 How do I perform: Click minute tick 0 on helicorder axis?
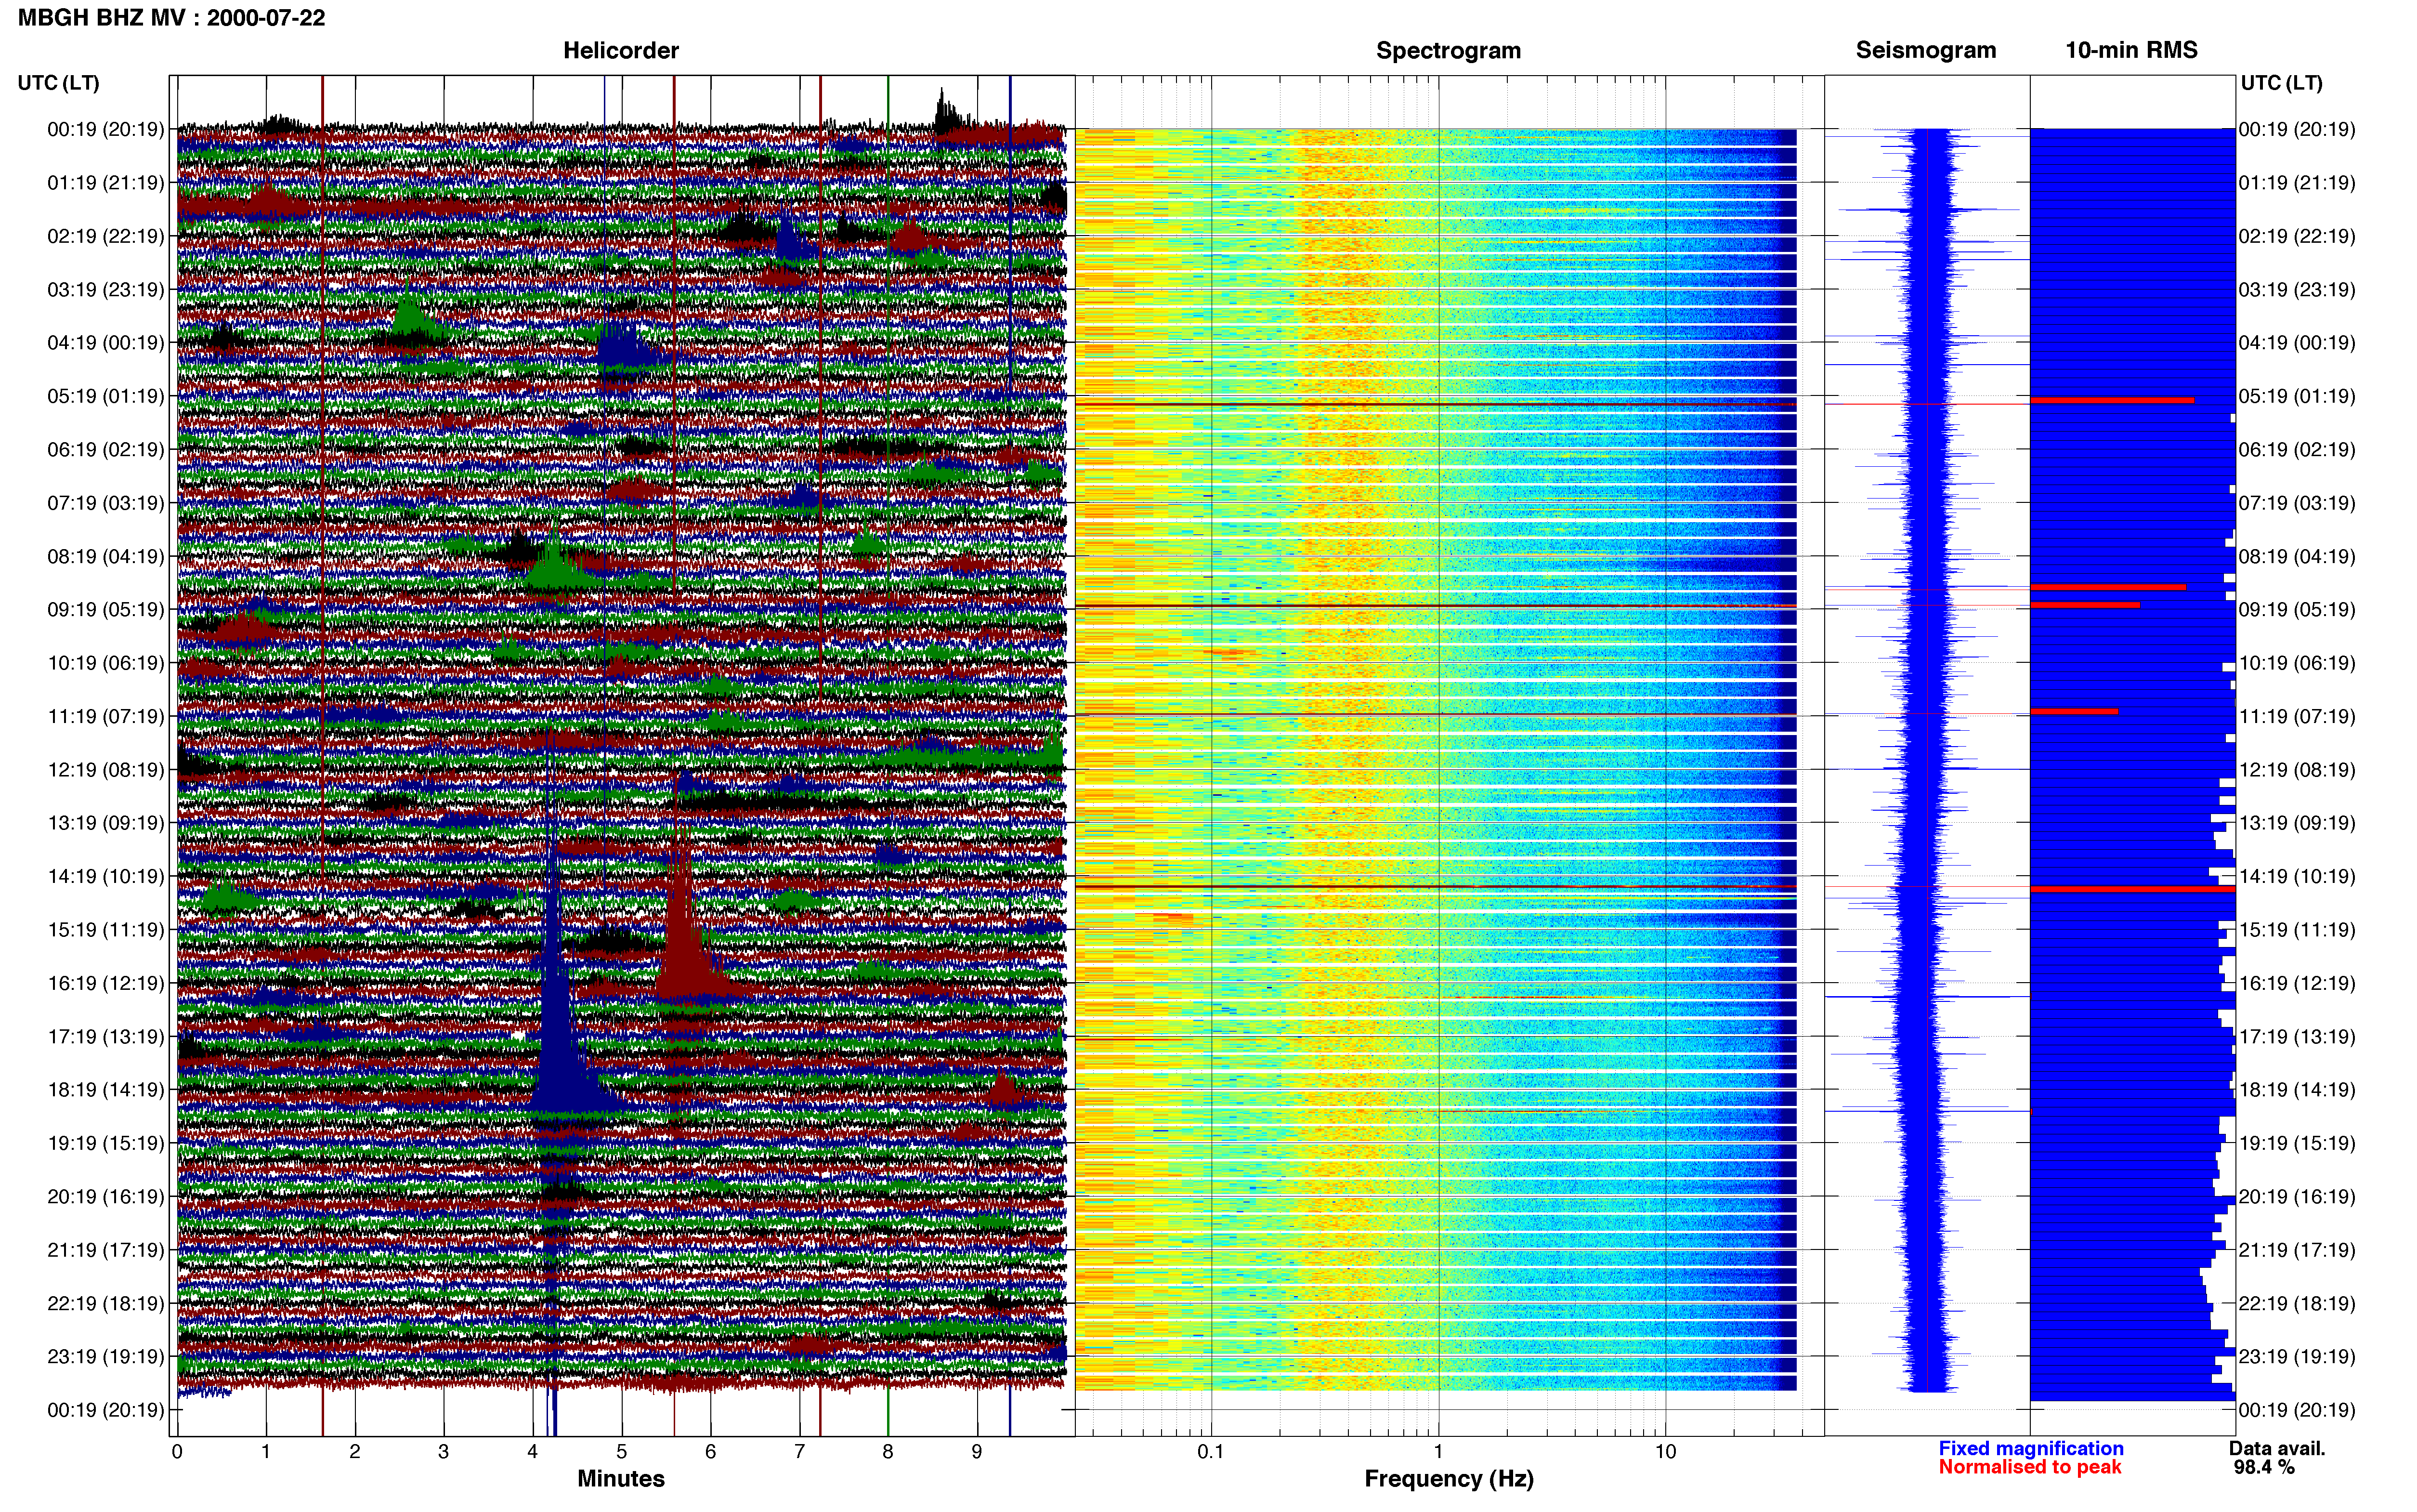[177, 1451]
